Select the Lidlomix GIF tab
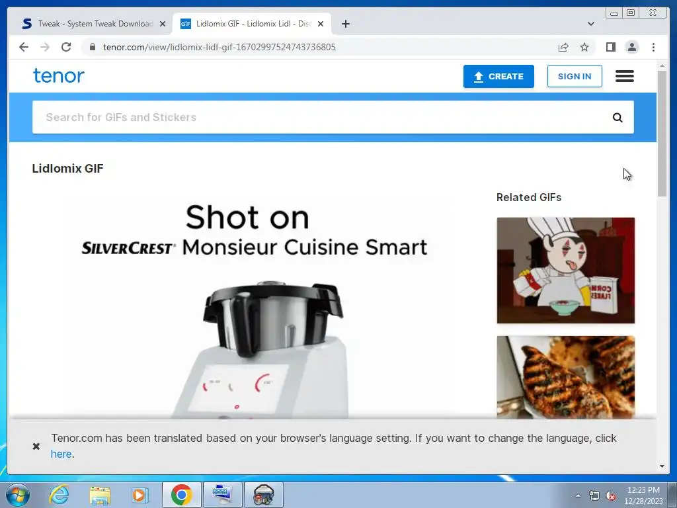 pyautogui.click(x=252, y=24)
